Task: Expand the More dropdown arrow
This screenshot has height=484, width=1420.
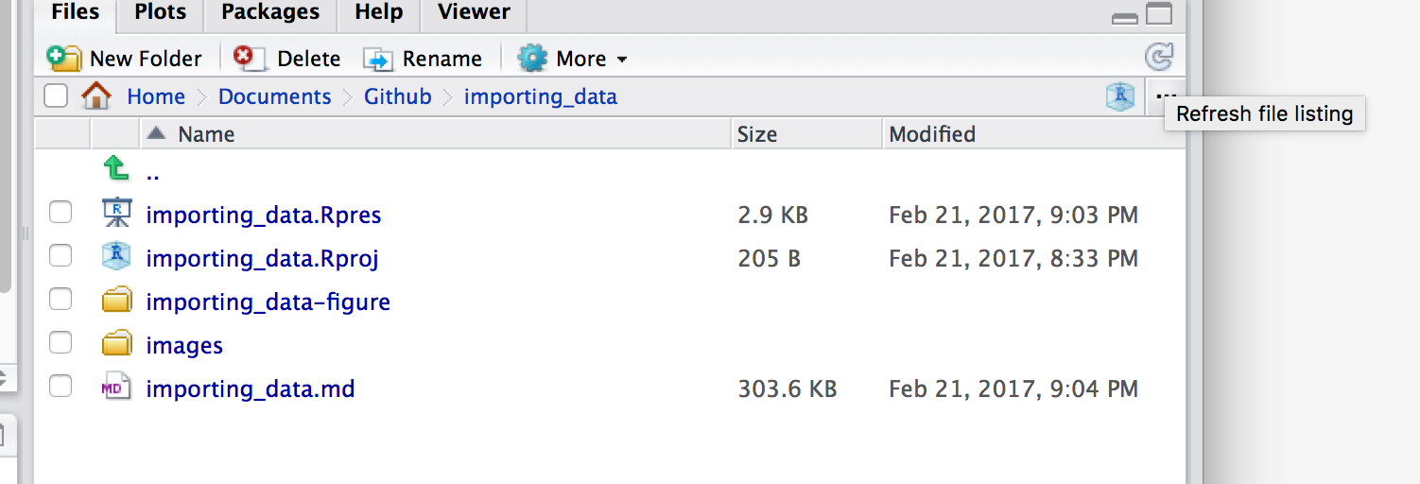Action: pos(622,60)
